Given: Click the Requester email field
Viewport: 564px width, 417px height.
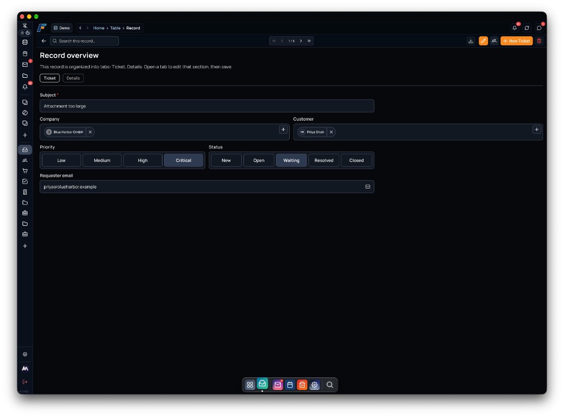Looking at the screenshot, I should 207,187.
